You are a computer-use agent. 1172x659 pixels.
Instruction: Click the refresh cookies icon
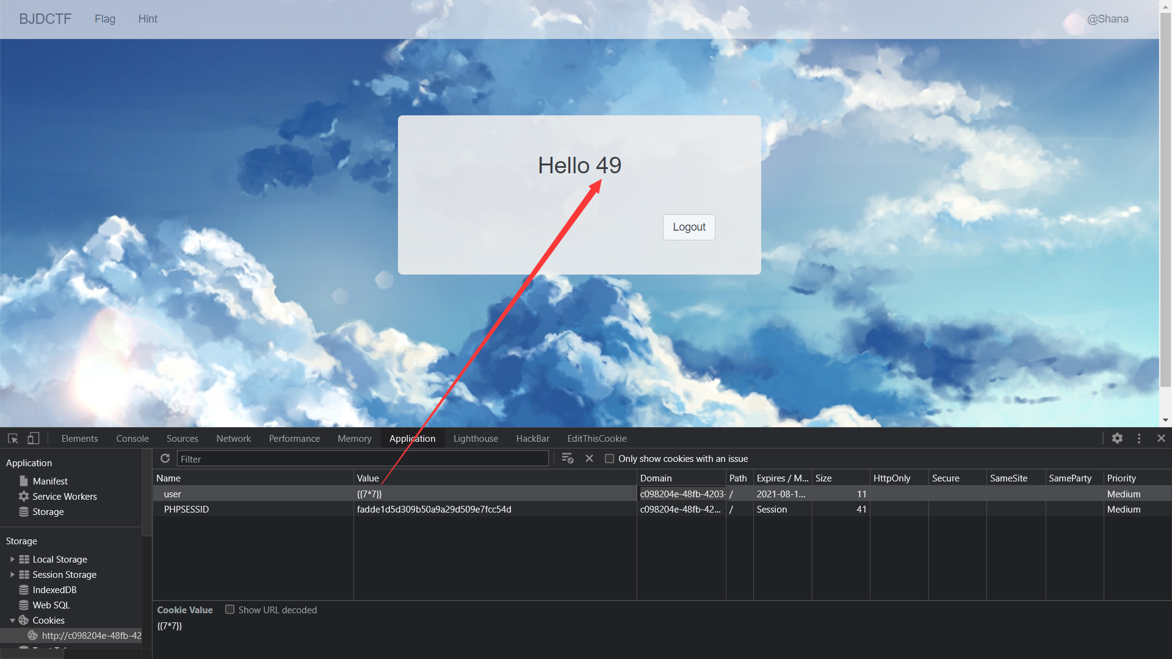165,458
